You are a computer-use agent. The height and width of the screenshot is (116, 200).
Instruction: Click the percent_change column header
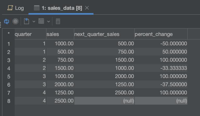161,34
